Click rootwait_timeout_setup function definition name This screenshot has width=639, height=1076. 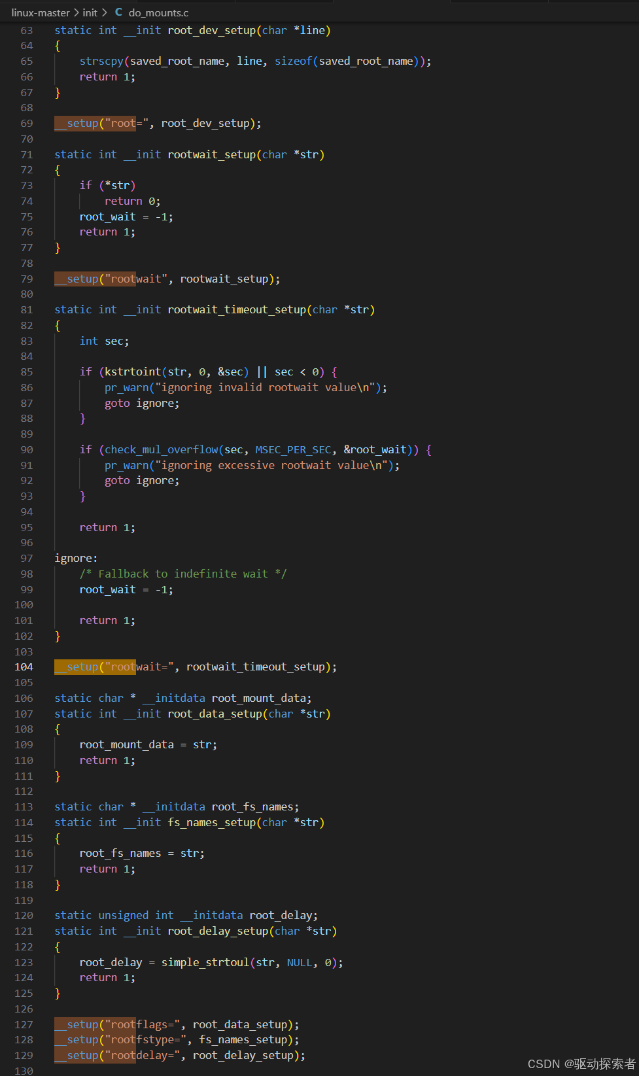click(x=237, y=309)
